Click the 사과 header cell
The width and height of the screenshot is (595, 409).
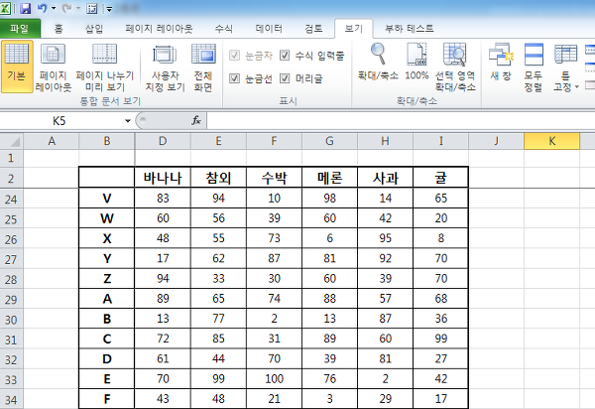pos(385,178)
